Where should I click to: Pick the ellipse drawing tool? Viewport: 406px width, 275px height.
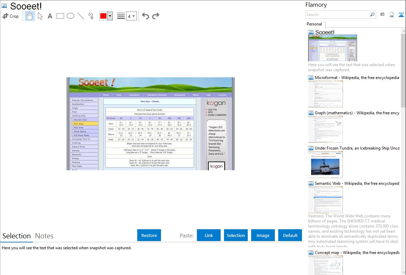(70, 16)
